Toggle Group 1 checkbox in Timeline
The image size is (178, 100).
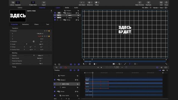click(x=55, y=80)
